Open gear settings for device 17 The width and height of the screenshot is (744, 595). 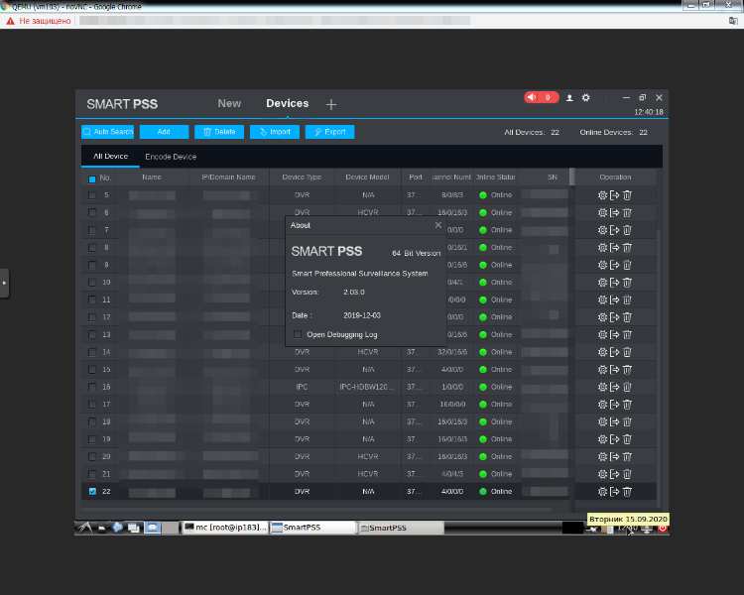pos(602,405)
